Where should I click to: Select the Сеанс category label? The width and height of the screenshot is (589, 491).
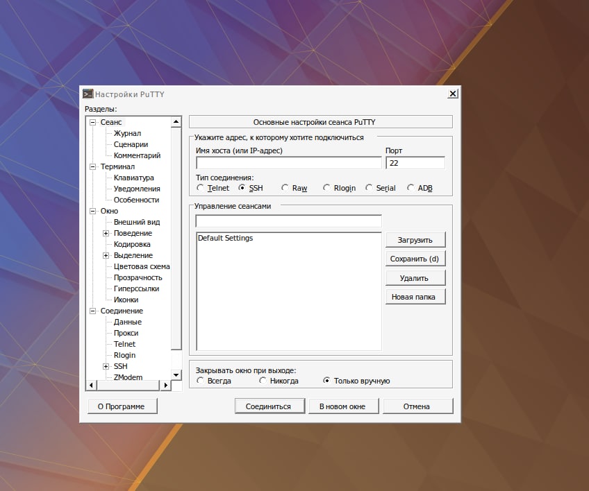pyautogui.click(x=111, y=122)
